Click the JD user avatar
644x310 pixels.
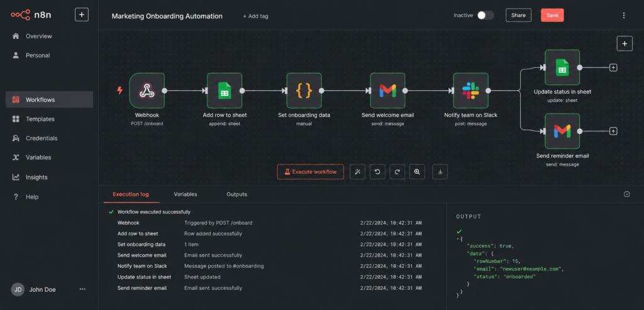pyautogui.click(x=18, y=289)
